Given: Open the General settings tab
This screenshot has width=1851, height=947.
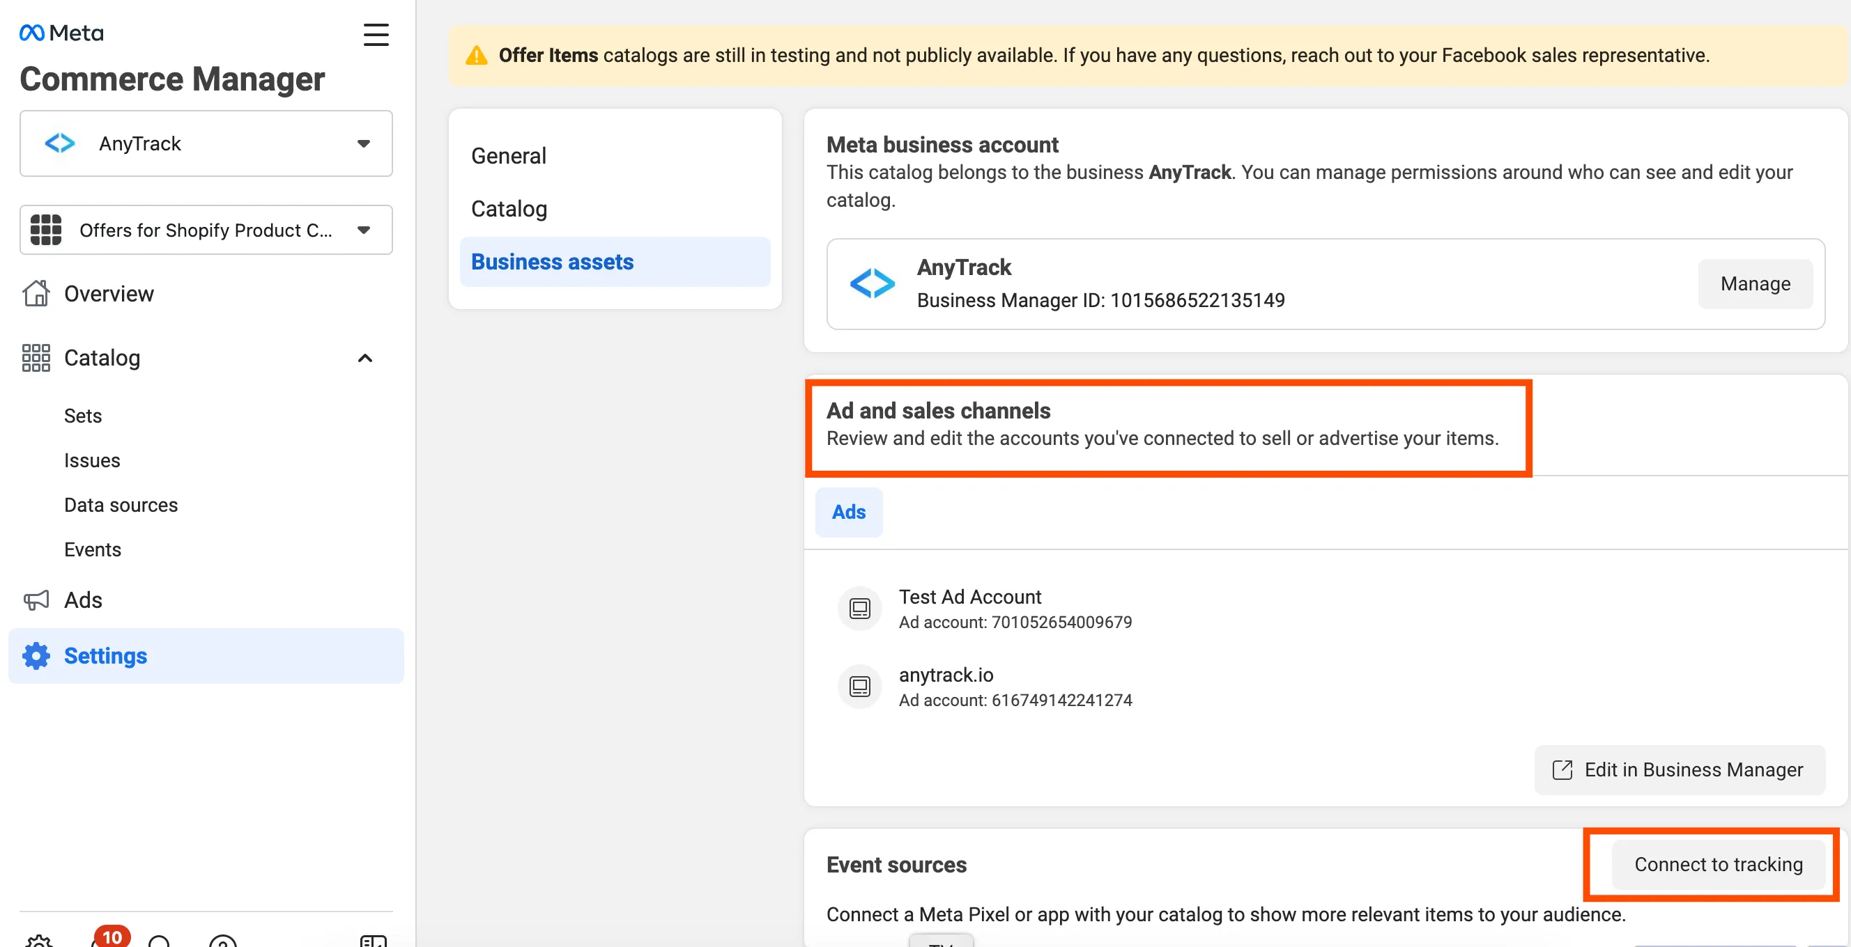Looking at the screenshot, I should (509, 156).
